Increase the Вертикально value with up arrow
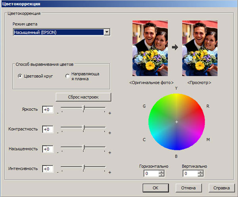The width and height of the screenshot is (238, 197). click(201, 172)
